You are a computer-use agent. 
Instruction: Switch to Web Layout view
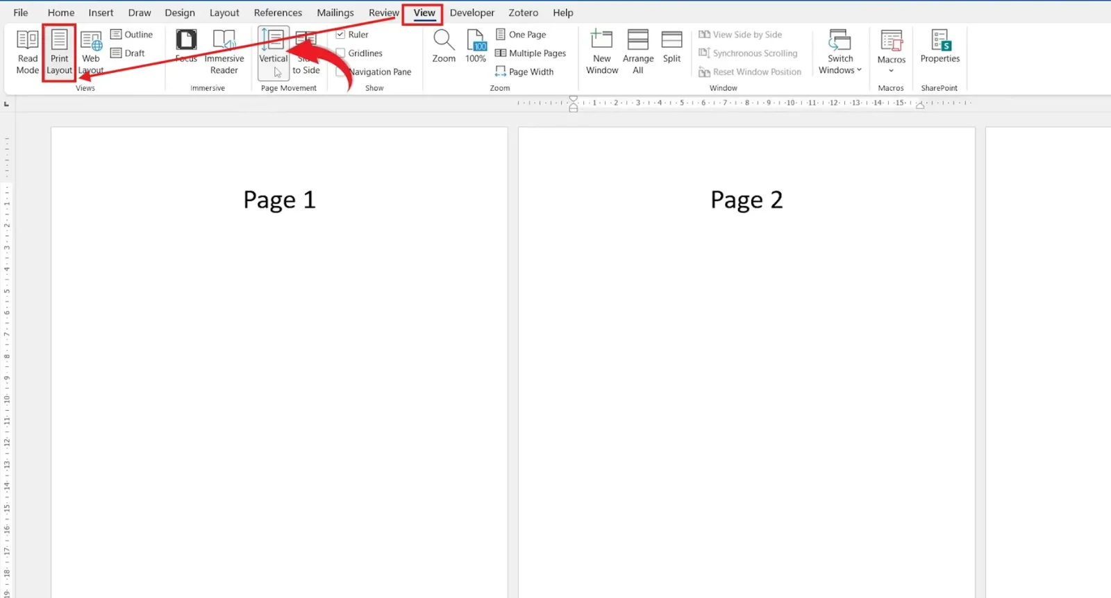point(91,52)
